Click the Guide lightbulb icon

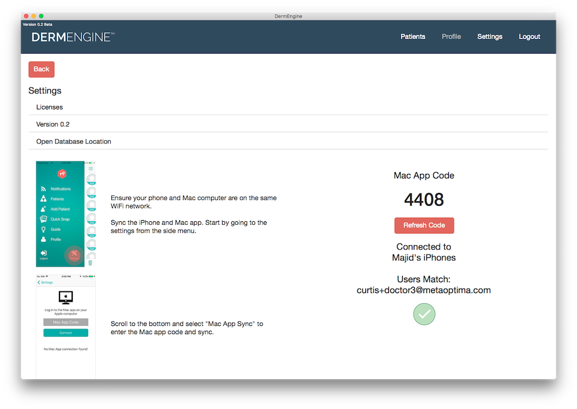[x=43, y=229]
